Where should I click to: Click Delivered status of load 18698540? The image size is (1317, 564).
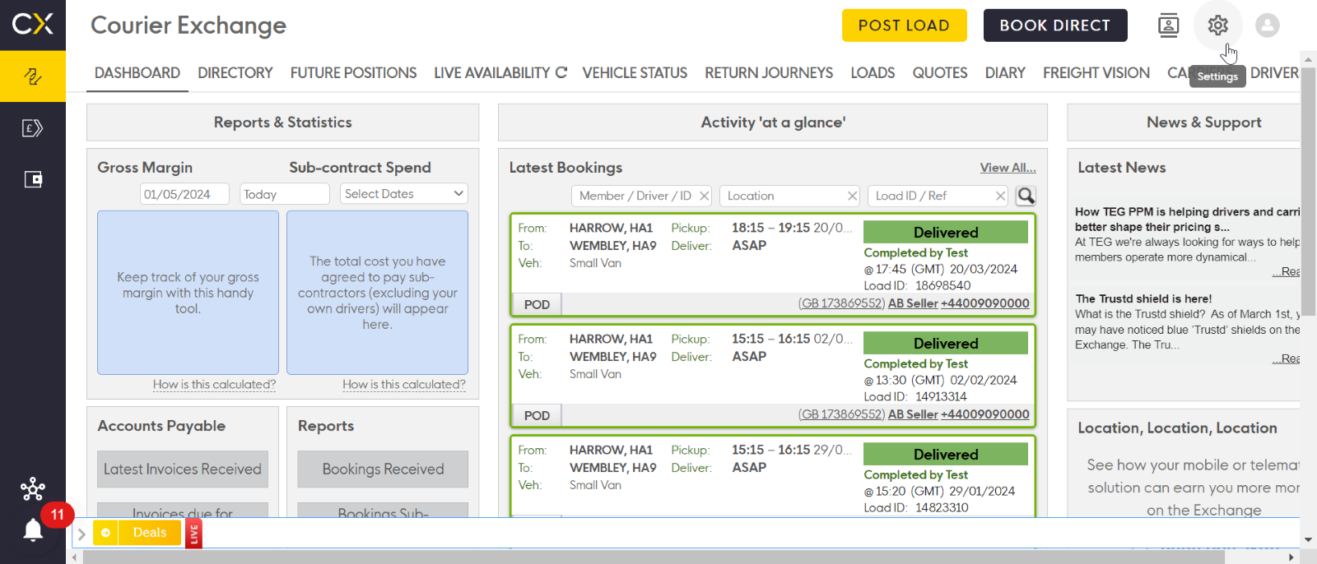(946, 232)
